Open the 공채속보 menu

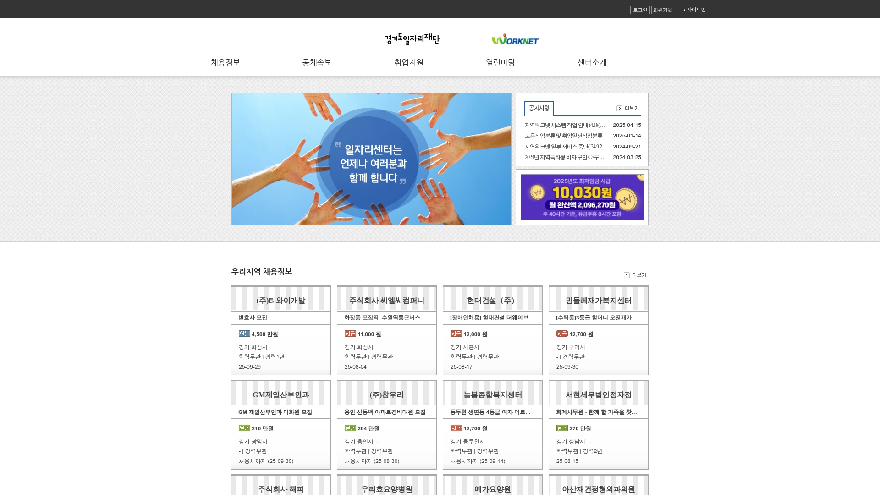point(317,62)
